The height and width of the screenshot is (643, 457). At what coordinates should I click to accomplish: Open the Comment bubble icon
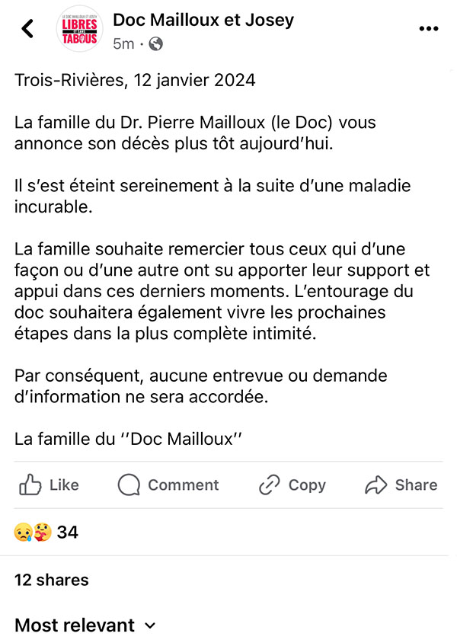tap(128, 485)
